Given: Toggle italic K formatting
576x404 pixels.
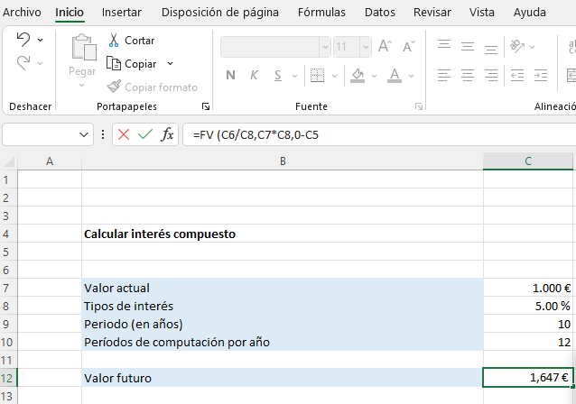Looking at the screenshot, I should 254,75.
